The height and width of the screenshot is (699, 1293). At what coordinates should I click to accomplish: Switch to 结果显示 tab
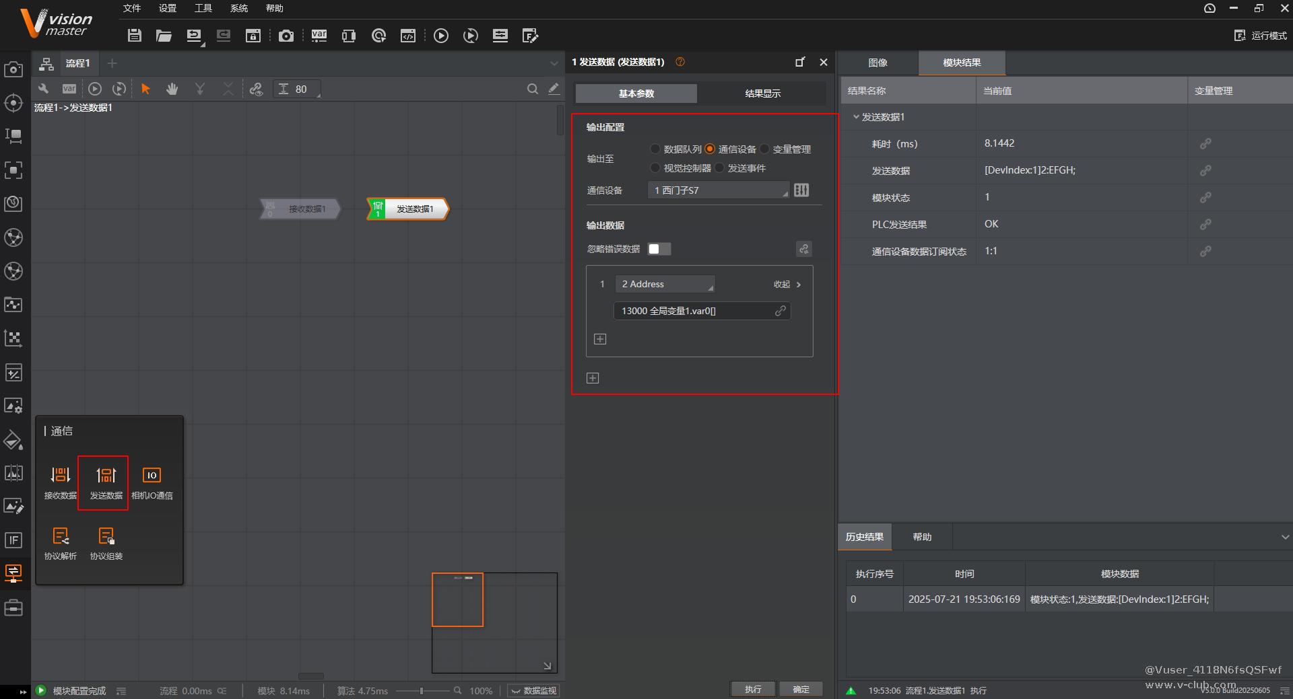(762, 94)
